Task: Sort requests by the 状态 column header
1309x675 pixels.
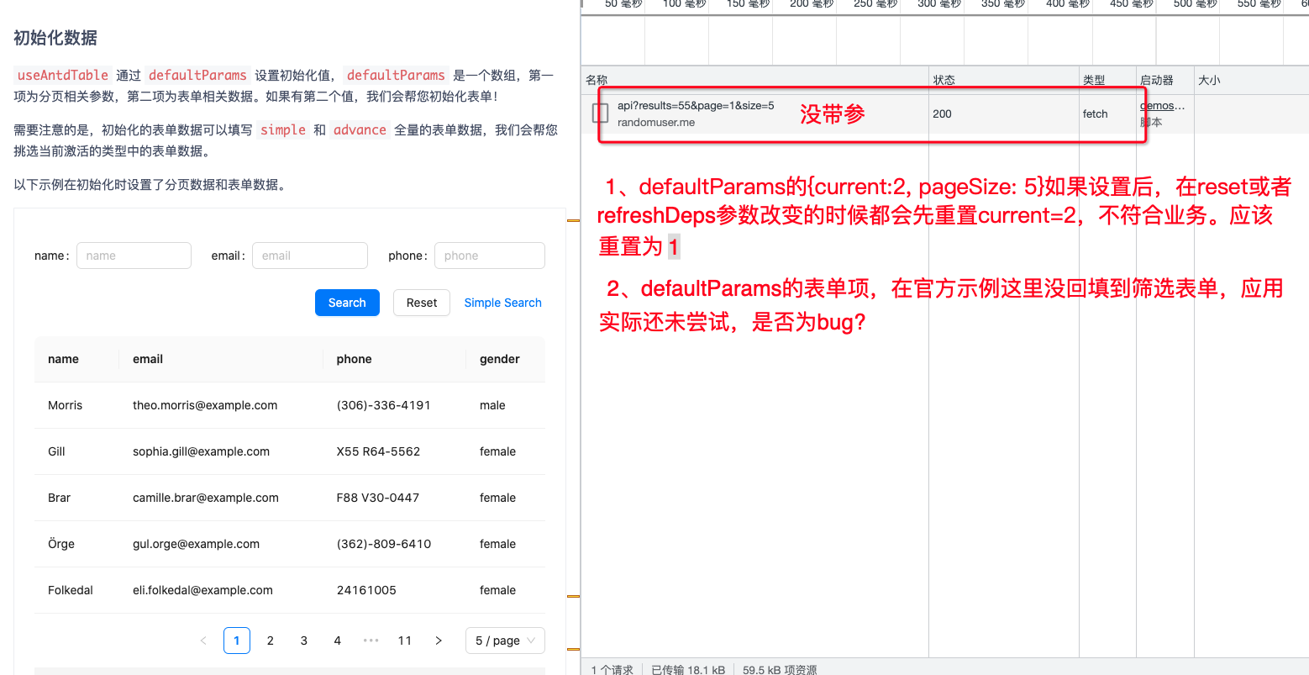Action: pos(944,79)
